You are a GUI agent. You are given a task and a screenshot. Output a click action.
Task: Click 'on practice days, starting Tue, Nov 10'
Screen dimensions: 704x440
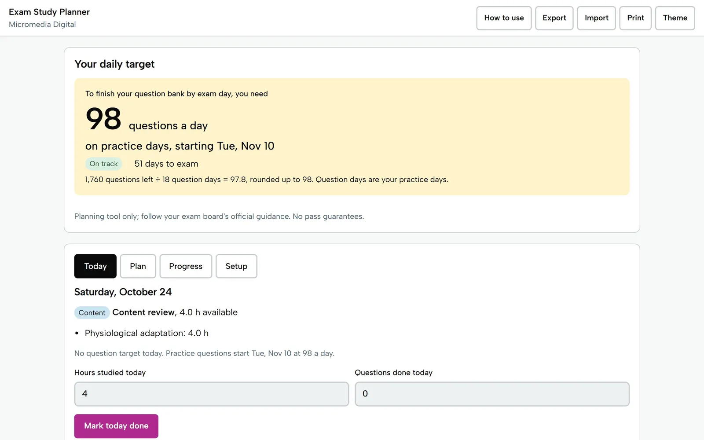tap(180, 146)
